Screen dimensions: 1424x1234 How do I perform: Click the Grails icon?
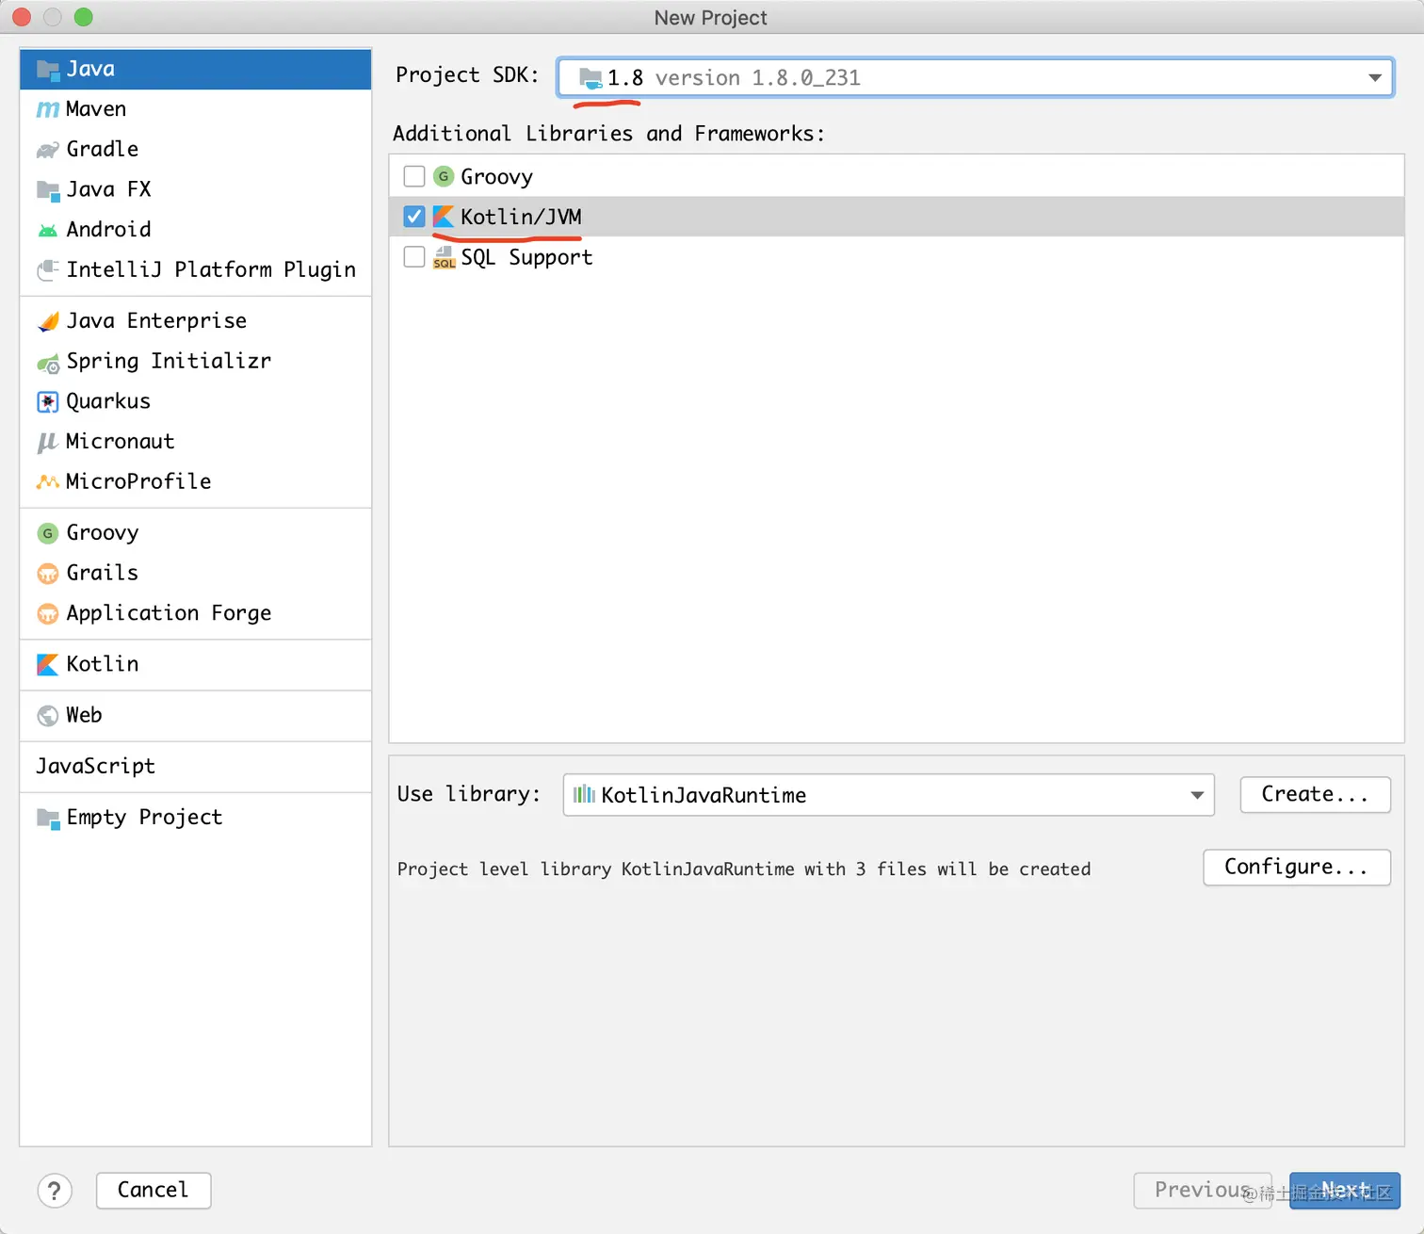coord(48,574)
